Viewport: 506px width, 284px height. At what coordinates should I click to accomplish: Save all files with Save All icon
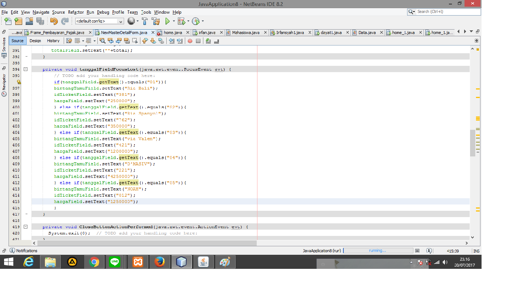tap(40, 21)
